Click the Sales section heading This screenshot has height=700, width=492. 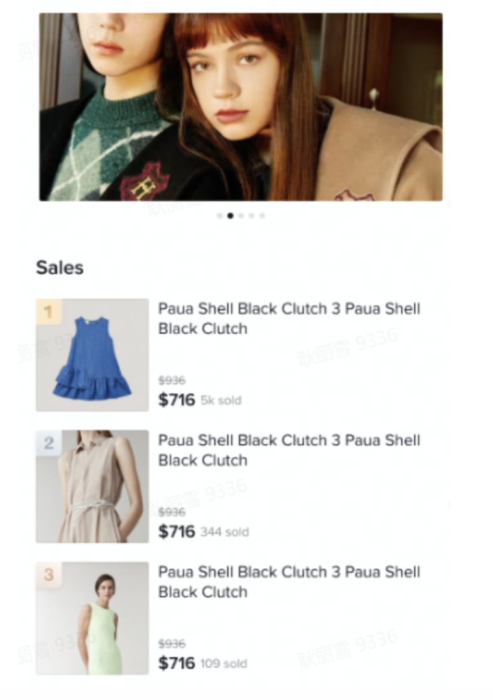point(60,268)
